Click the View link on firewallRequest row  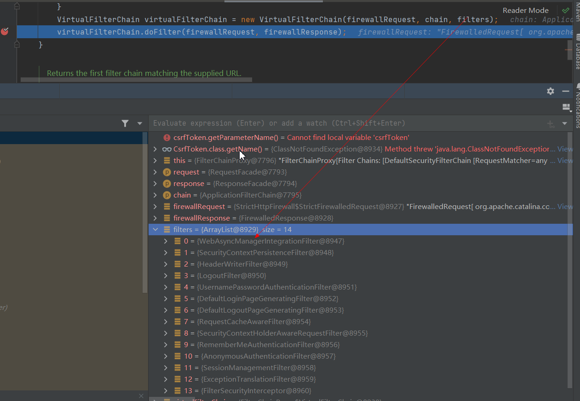[x=565, y=206]
